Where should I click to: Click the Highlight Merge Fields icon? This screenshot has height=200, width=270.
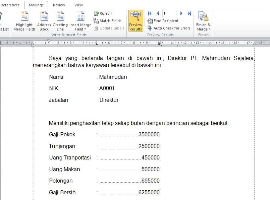coord(24,17)
